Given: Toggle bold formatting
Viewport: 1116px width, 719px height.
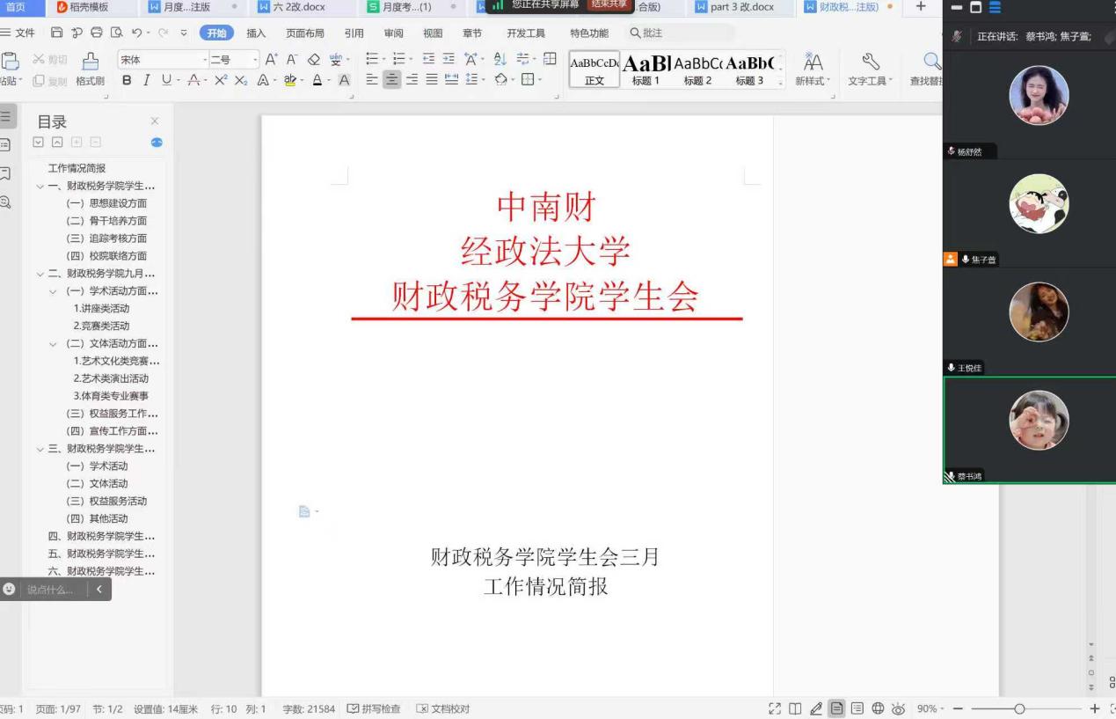Looking at the screenshot, I should (x=127, y=80).
